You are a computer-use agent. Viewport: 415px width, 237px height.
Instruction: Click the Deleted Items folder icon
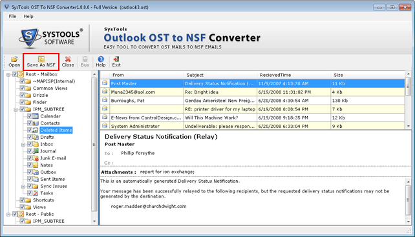[x=36, y=130]
